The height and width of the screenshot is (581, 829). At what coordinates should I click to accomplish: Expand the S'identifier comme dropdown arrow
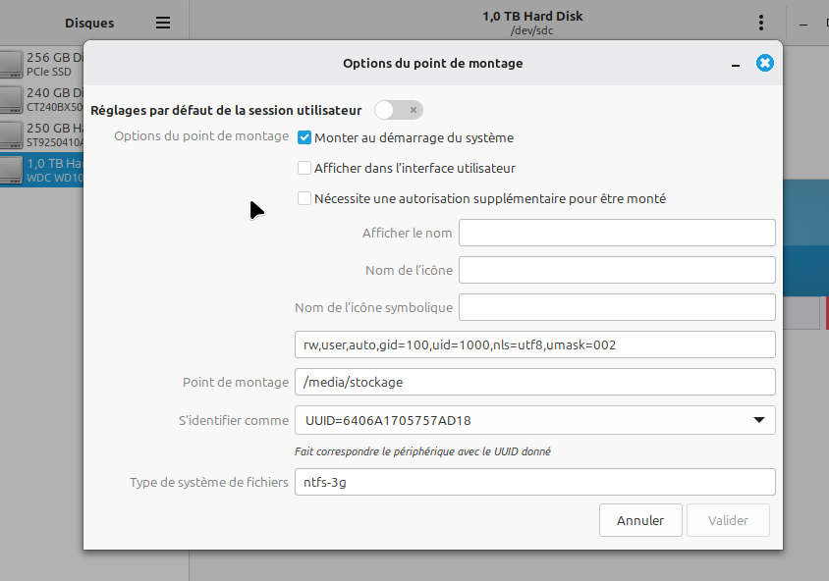click(x=758, y=420)
